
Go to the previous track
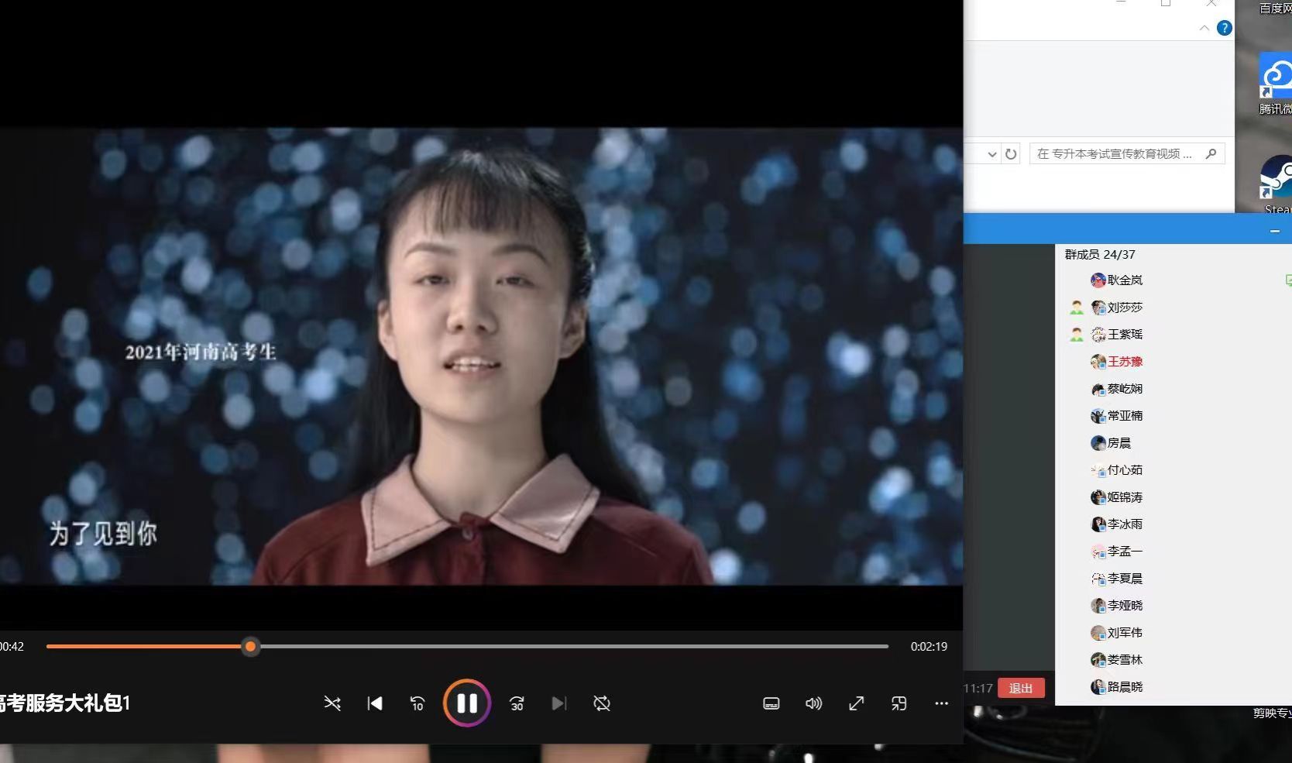click(x=375, y=703)
